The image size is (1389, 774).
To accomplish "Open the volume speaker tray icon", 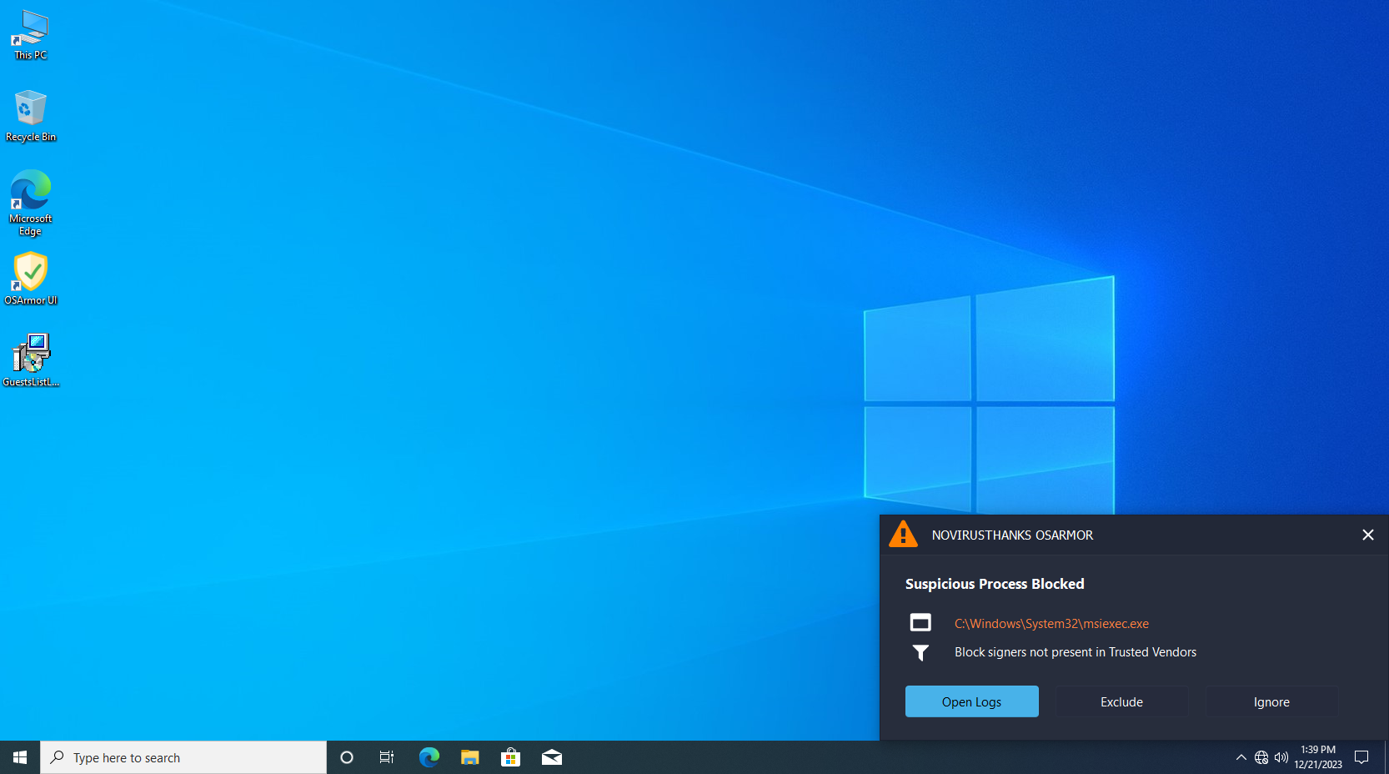I will 1281,757.
